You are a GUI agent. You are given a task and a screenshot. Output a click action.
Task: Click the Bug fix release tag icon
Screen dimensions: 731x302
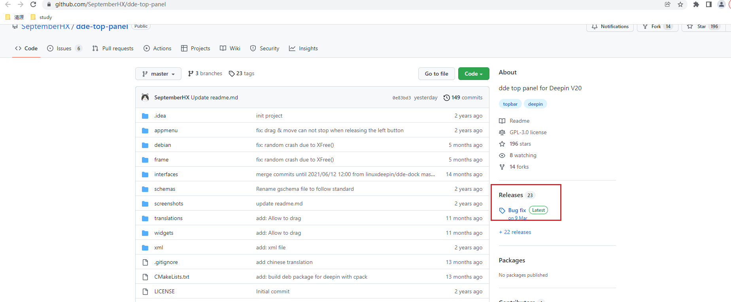(502, 211)
